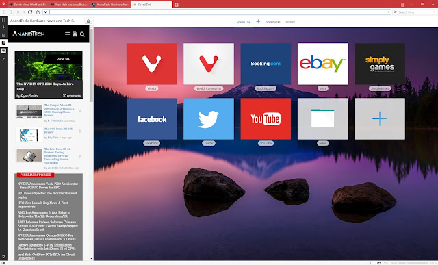Open the History start page section
Viewport: 438px width, 265px height.
[x=290, y=22]
